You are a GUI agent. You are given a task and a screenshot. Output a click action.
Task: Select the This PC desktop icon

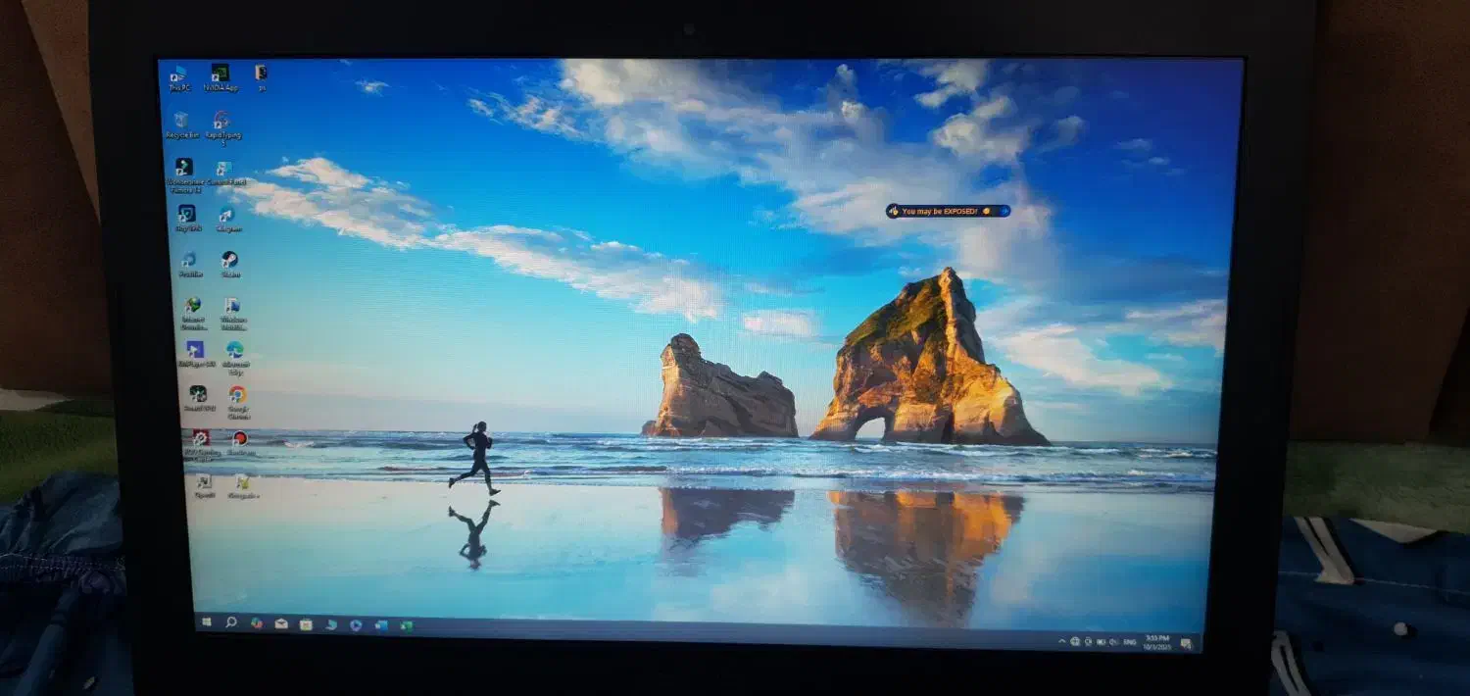(177, 77)
